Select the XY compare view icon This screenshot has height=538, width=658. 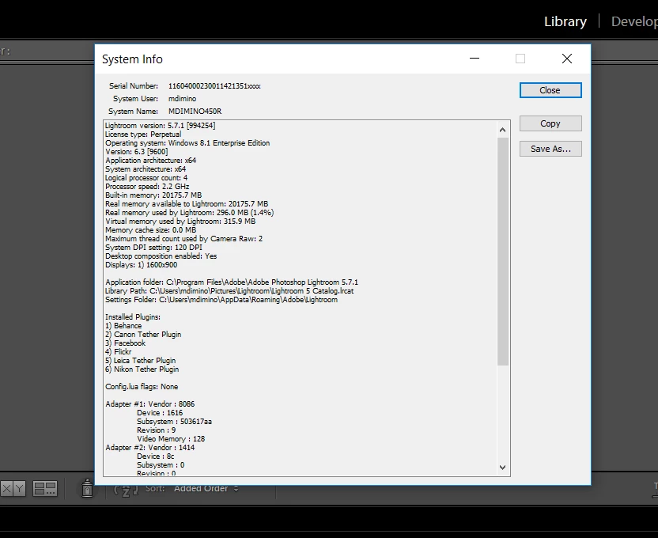pyautogui.click(x=13, y=488)
